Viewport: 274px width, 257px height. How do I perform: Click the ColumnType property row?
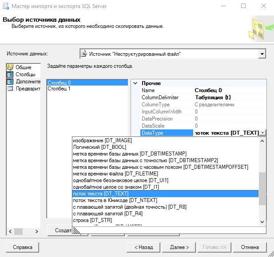203,105
